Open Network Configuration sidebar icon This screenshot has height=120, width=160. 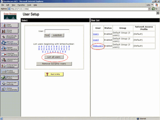click(x=10, y=43)
